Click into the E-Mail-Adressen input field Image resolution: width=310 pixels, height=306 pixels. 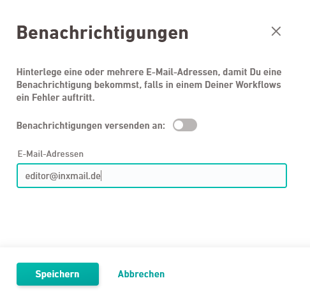152,176
